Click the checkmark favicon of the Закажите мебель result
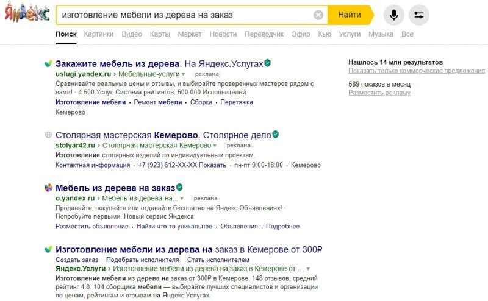The image size is (488, 301). (x=48, y=63)
